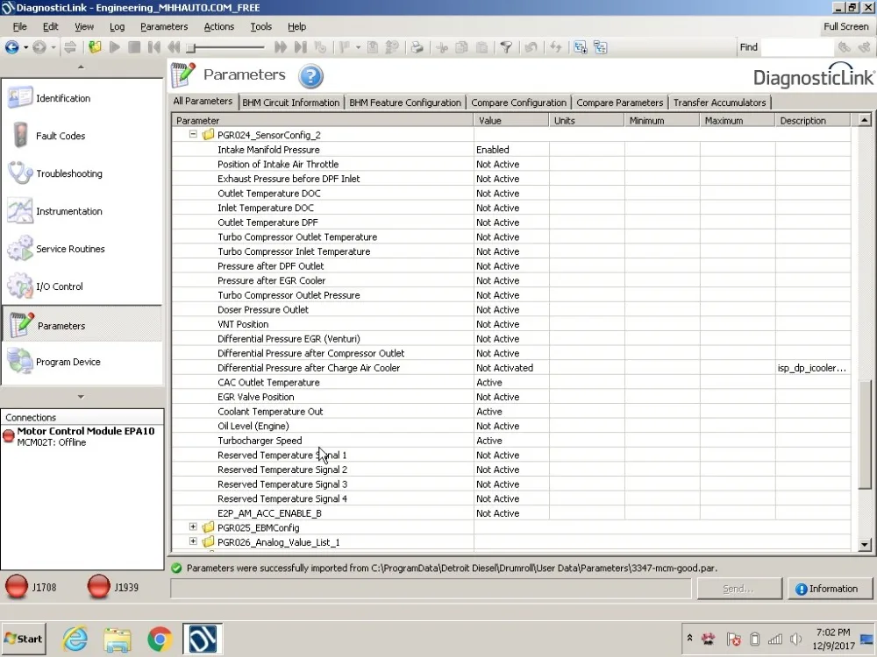877x657 pixels.
Task: Expand the PGR026_Analog_Value_List_1 group
Action: pos(194,542)
